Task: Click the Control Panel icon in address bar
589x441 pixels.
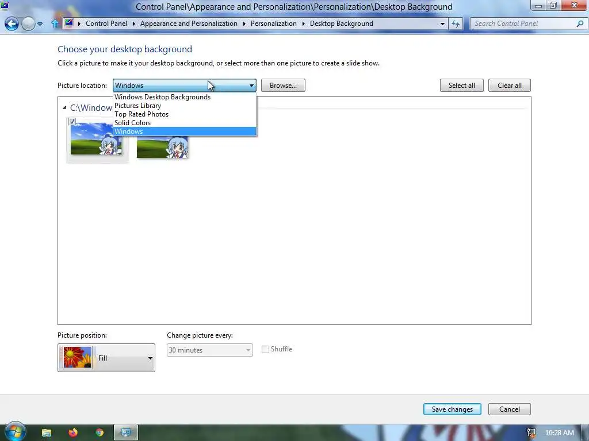Action: (69, 23)
